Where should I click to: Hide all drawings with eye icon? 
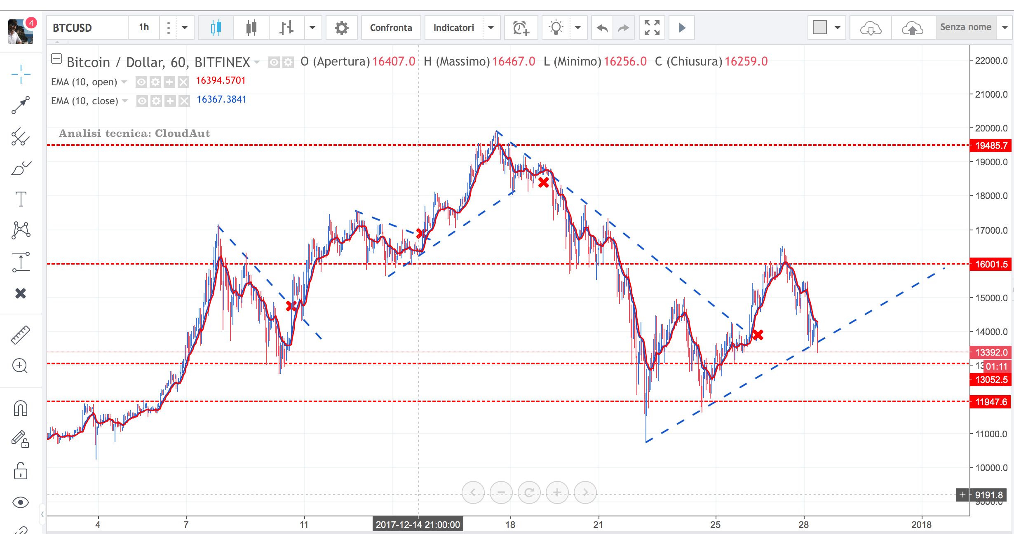coord(21,502)
